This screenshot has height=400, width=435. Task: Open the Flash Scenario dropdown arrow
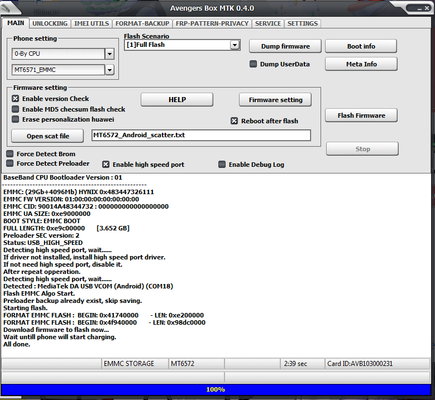pos(235,45)
